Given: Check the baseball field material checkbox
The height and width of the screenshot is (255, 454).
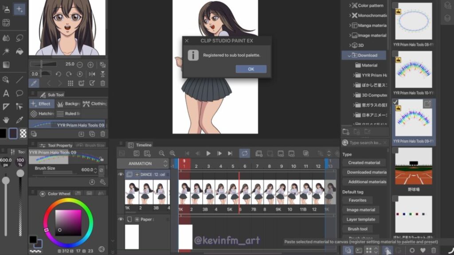Looking at the screenshot, I should pyautogui.click(x=395, y=151).
